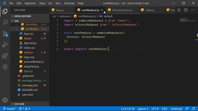Click the errors count in status bar
The image size is (198, 111).
[x=22, y=109]
